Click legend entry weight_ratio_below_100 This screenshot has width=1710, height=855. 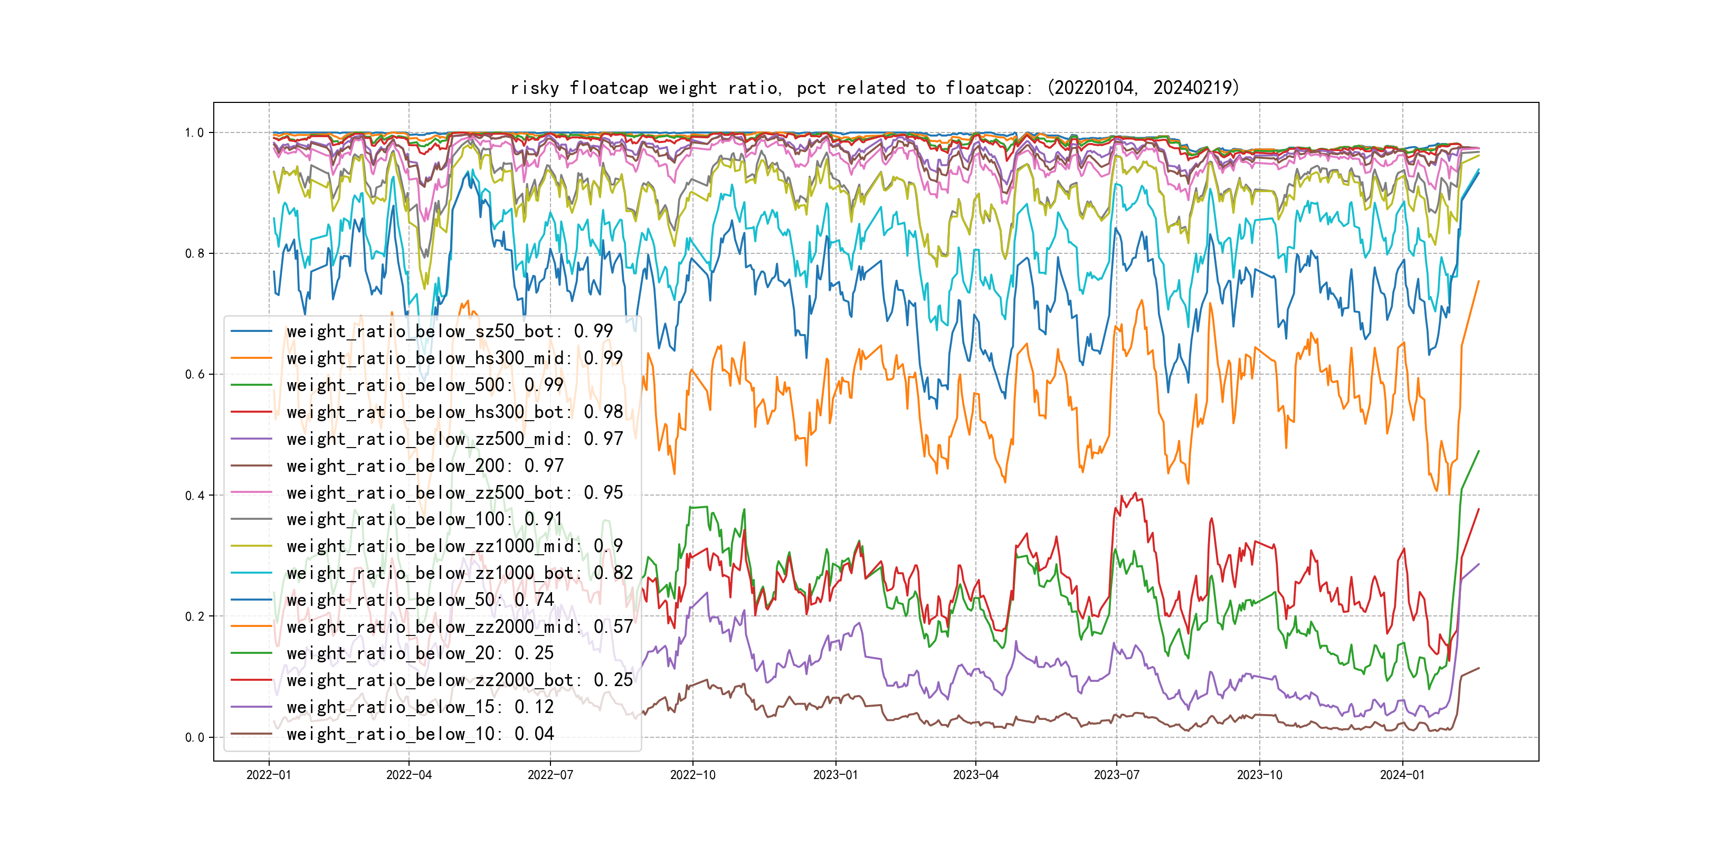pos(425,519)
